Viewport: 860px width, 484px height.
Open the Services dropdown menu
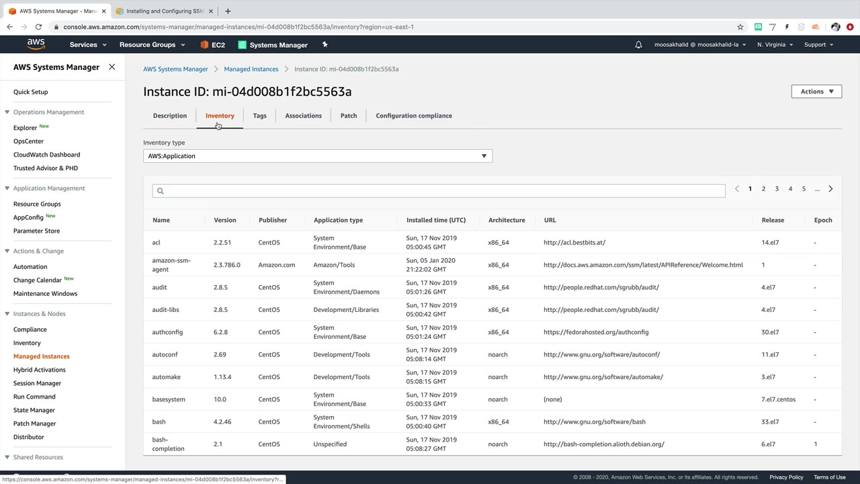point(88,45)
